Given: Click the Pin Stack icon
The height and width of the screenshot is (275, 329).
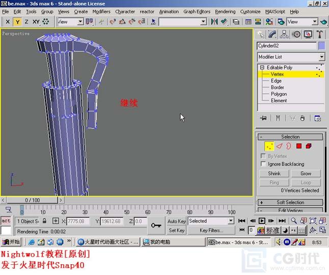Looking at the screenshot, I should pyautogui.click(x=263, y=118).
